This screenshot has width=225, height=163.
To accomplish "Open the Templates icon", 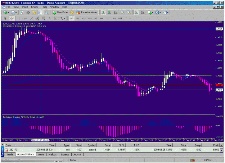I will click(165, 13).
